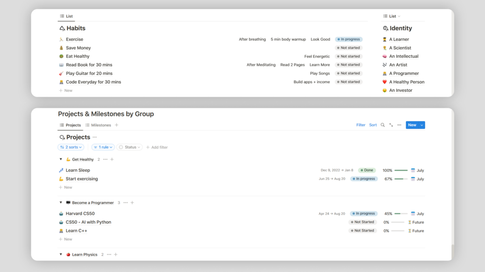Open the 2 sorts dropdown
Image resolution: width=485 pixels, height=272 pixels.
click(71, 147)
